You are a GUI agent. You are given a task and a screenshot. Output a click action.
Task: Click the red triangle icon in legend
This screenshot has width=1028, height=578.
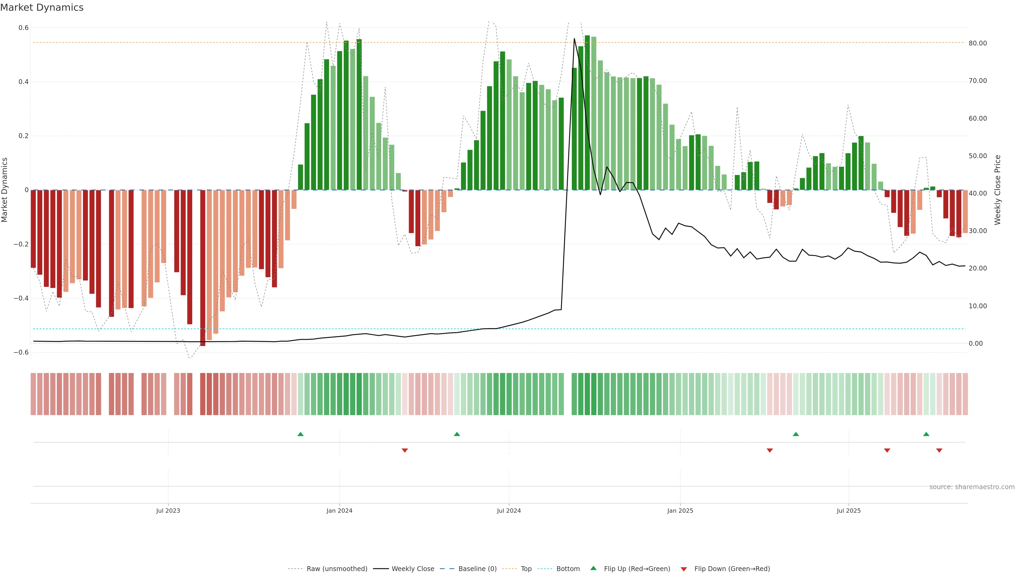pos(684,569)
